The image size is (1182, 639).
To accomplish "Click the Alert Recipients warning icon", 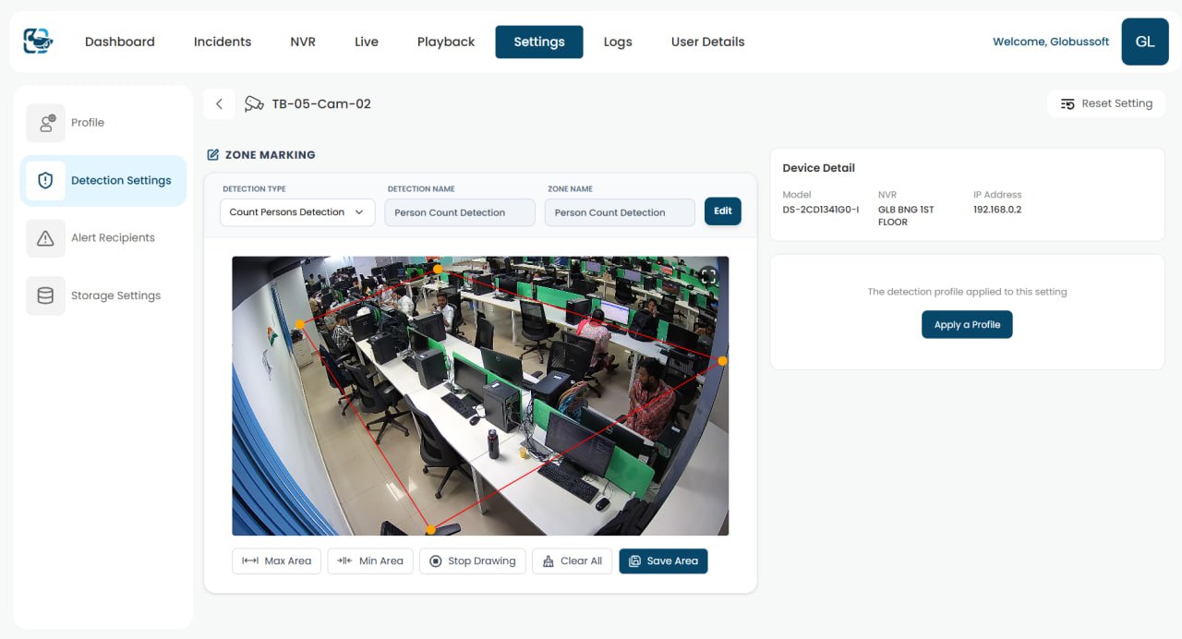I will [x=45, y=237].
